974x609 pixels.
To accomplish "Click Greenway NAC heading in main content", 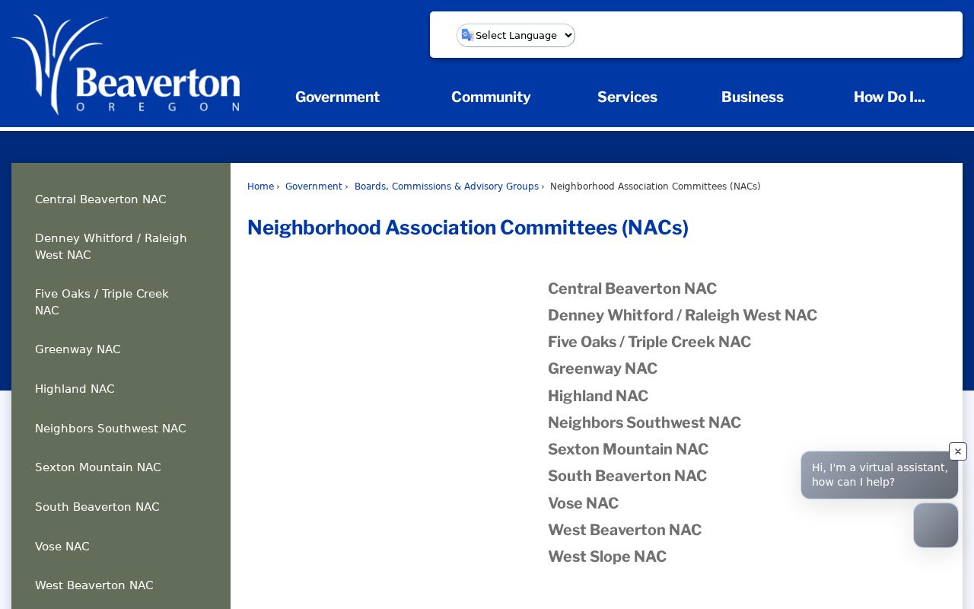I will (x=603, y=368).
